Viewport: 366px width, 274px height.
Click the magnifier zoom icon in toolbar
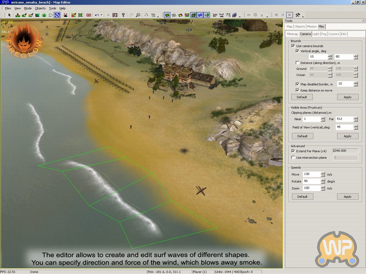[138, 15]
